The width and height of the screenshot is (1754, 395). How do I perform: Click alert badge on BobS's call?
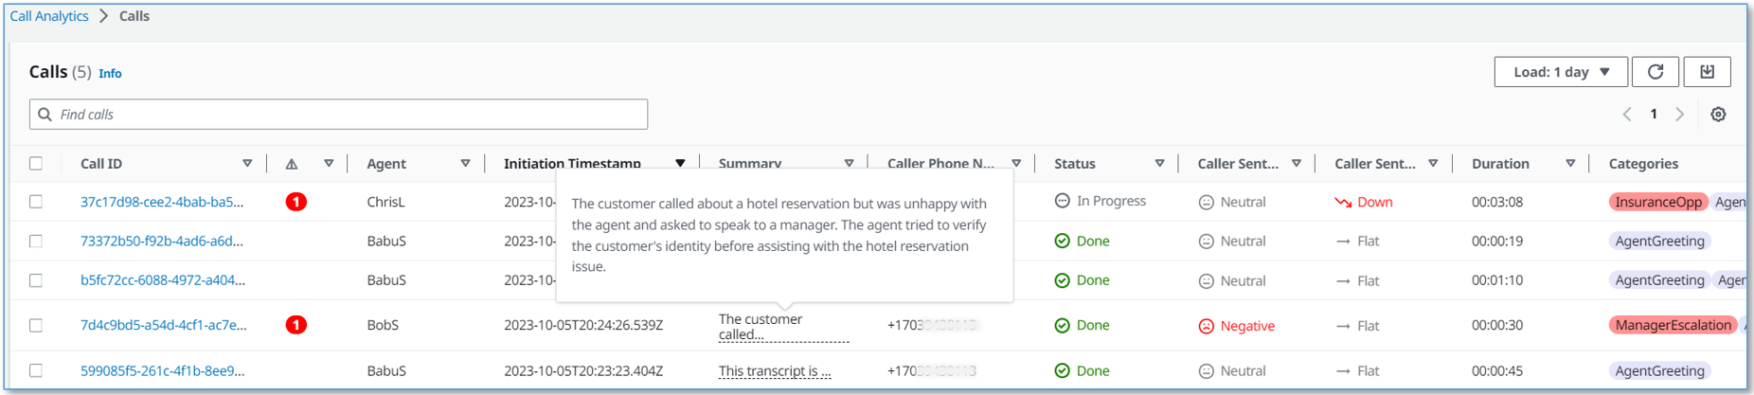click(x=295, y=325)
